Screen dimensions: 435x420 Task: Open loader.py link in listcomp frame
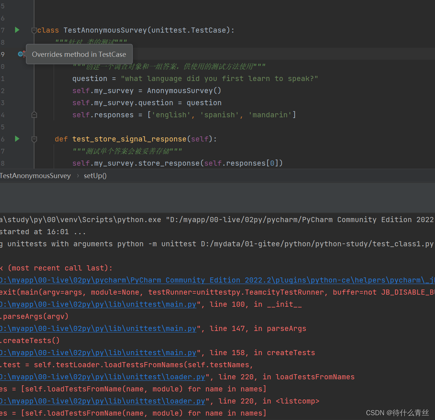tap(102, 401)
